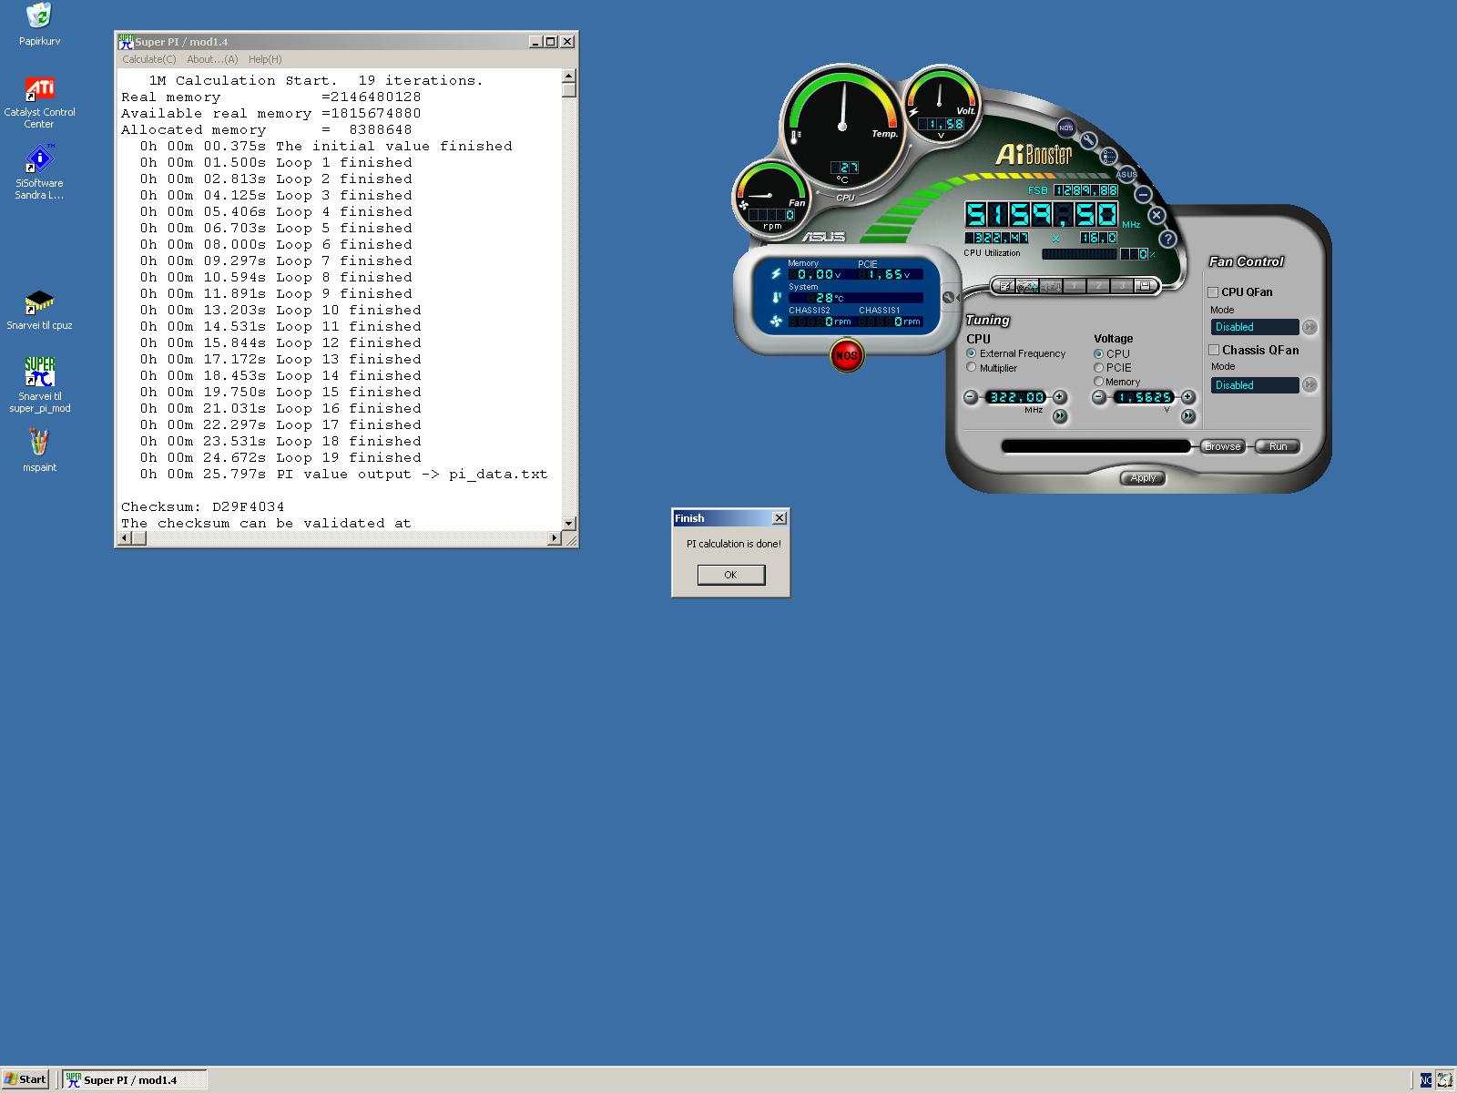Increase voltage with plus button
1457x1093 pixels.
[1187, 397]
